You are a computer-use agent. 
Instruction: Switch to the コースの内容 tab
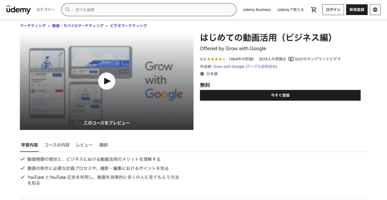coord(57,145)
